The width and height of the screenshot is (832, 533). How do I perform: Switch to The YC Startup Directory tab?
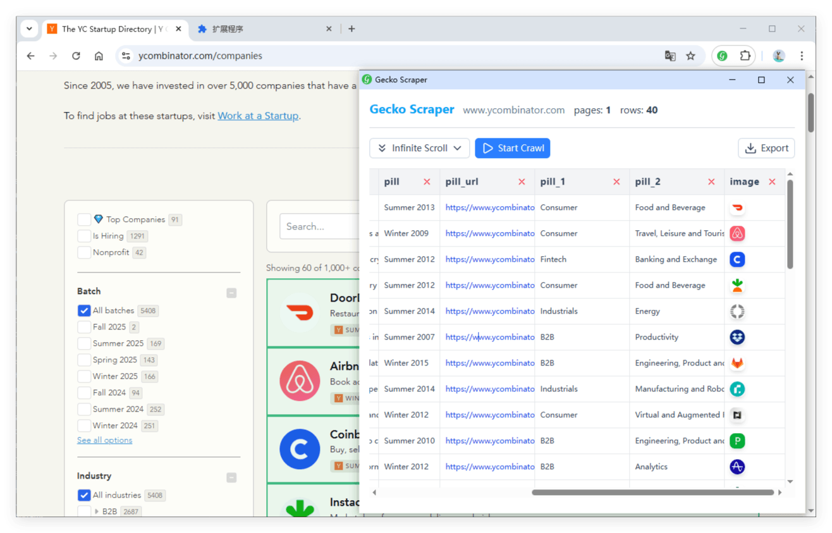coord(114,29)
